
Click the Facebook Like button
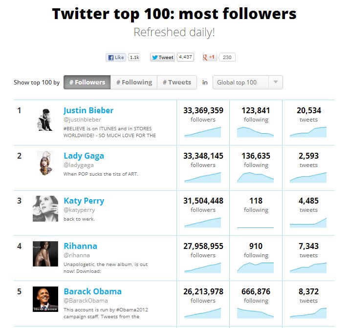[x=116, y=57]
